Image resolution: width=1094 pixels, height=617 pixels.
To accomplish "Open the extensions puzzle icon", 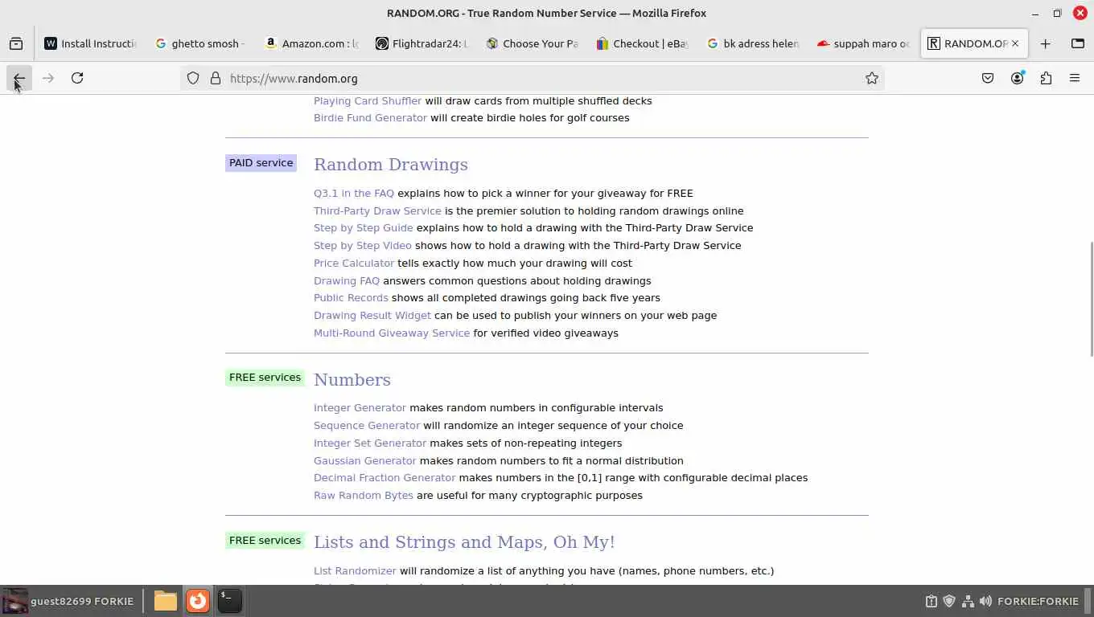I will click(x=1046, y=78).
